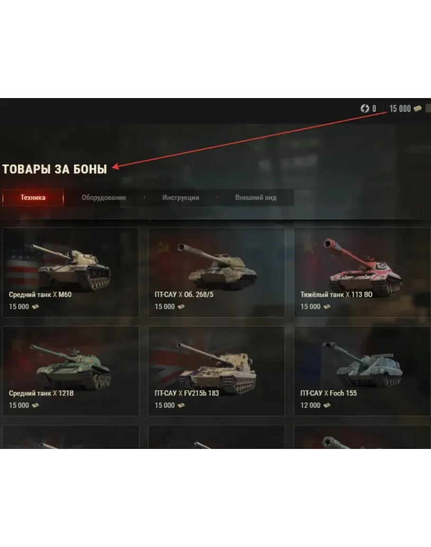Click the lightning currency icon in header

tap(365, 108)
